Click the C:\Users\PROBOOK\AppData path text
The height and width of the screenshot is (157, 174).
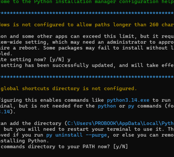pyautogui.click(x=121, y=123)
